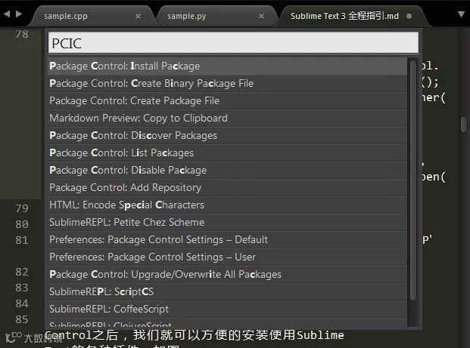
Task: Click line number 81 in gutter
Action: click(22, 240)
